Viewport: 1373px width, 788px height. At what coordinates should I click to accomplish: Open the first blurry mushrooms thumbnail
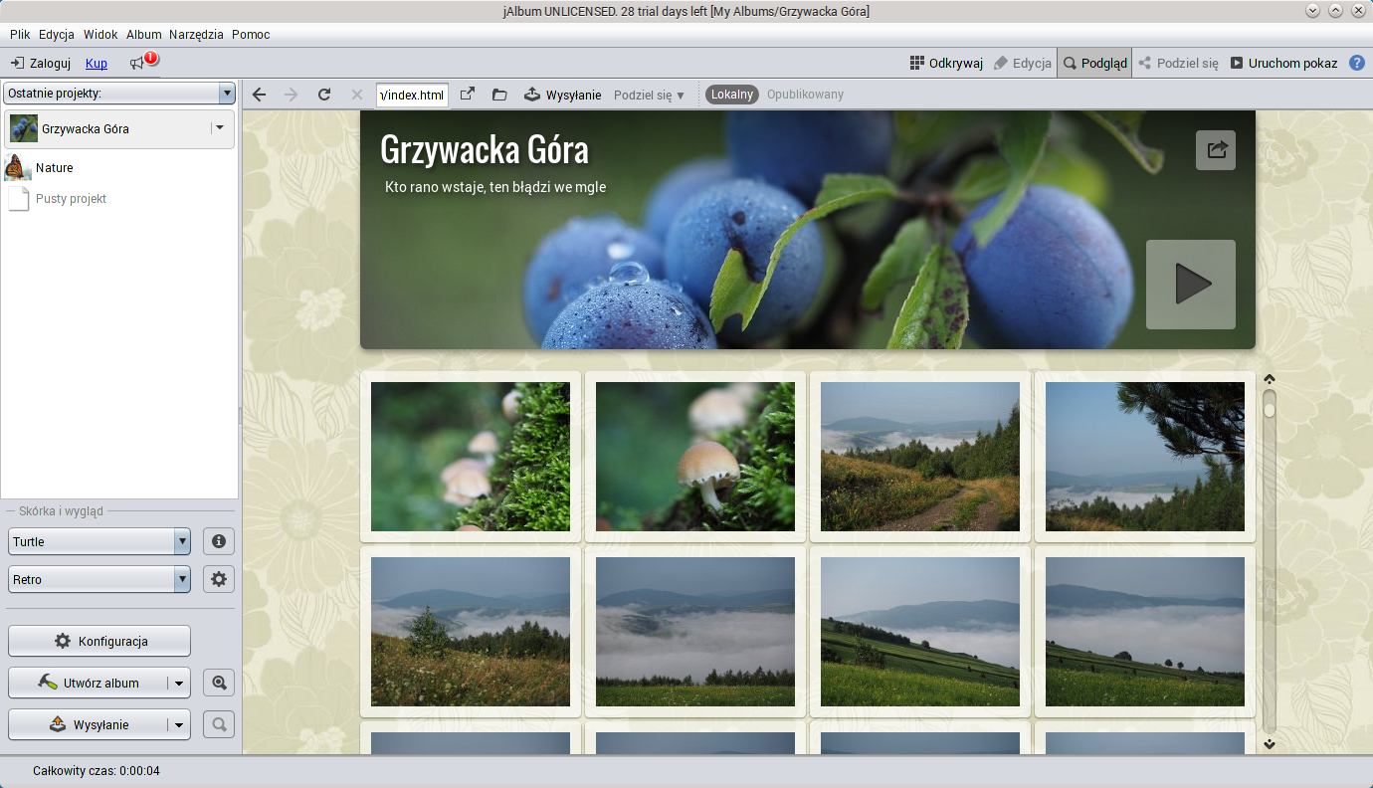coord(471,457)
